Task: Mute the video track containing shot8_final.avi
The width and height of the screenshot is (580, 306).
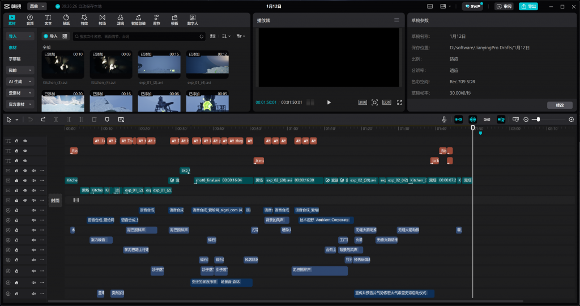Action: coord(33,180)
